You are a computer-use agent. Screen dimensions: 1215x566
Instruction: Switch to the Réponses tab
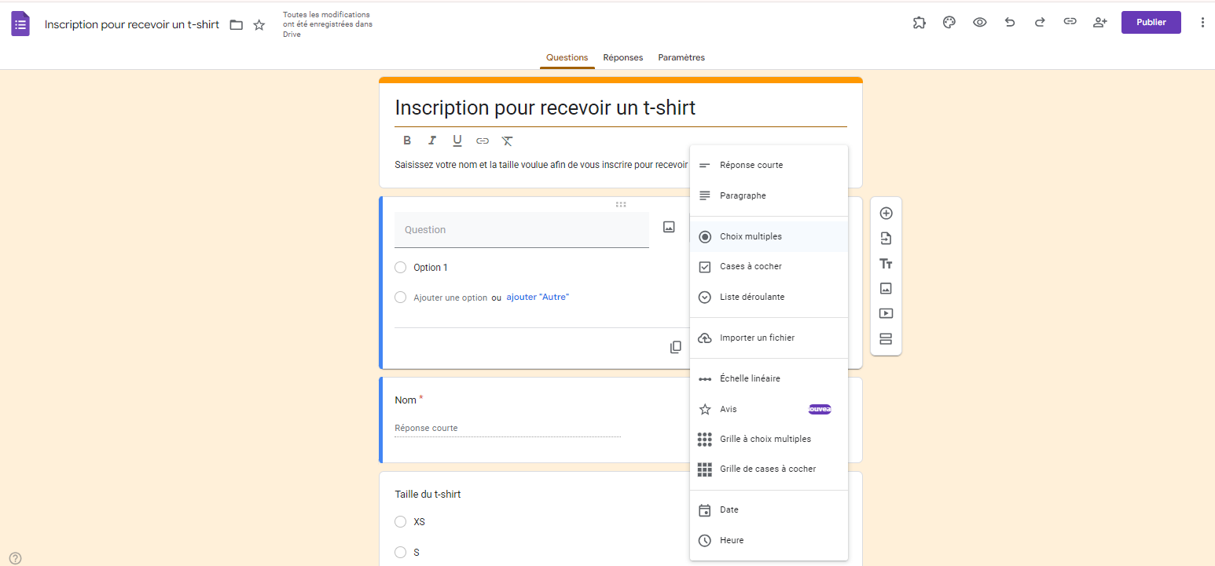pyautogui.click(x=622, y=57)
